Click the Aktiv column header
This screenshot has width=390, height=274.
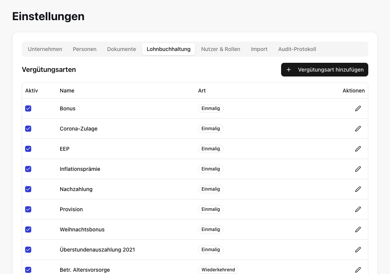[32, 91]
